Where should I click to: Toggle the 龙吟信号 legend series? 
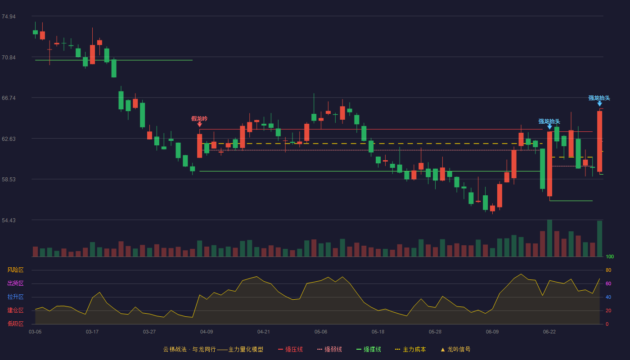pos(455,349)
